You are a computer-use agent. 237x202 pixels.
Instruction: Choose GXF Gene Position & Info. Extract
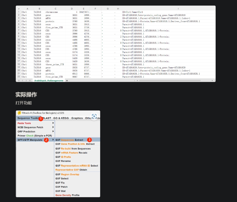tap(75, 144)
